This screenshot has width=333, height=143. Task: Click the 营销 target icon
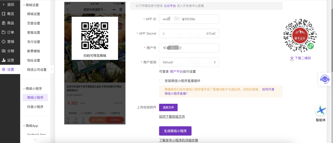pos(3,41)
